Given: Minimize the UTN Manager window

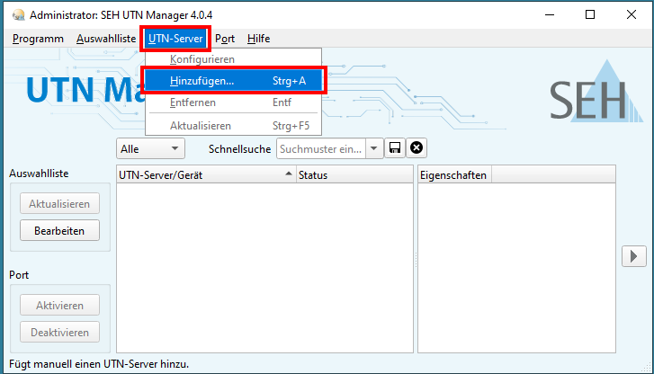Looking at the screenshot, I should pyautogui.click(x=550, y=15).
